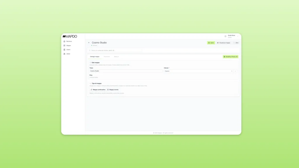Screen dimensions: 299x168
Task: Open the Beacon tab
Action: pyautogui.click(x=117, y=57)
